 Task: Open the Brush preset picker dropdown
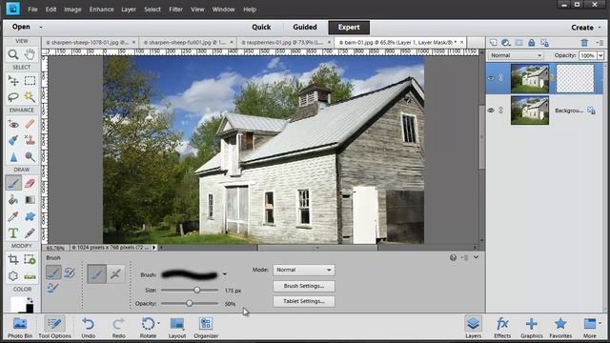coord(225,274)
